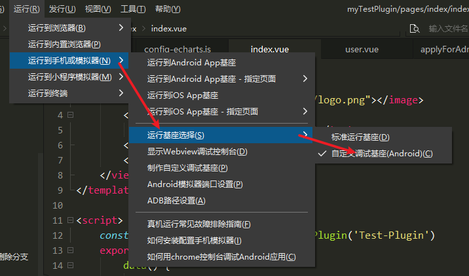Collapse code fold at line 13
The width and height of the screenshot is (469, 276).
pyautogui.click(x=70, y=250)
